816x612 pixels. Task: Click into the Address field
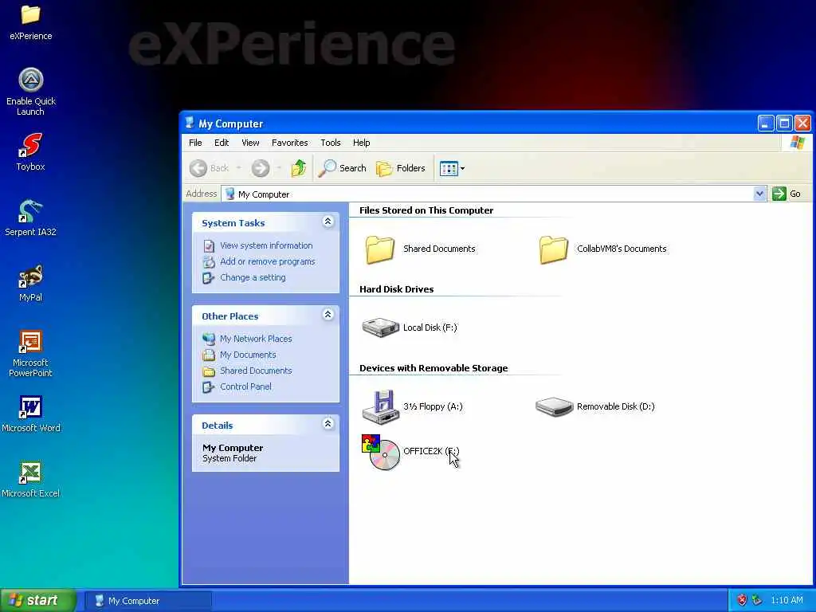coord(488,194)
